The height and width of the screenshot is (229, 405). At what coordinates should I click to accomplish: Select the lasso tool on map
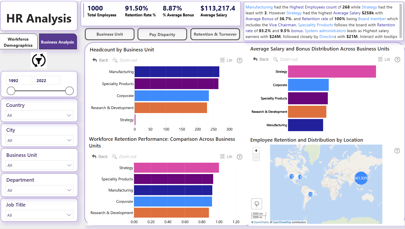coord(257,204)
